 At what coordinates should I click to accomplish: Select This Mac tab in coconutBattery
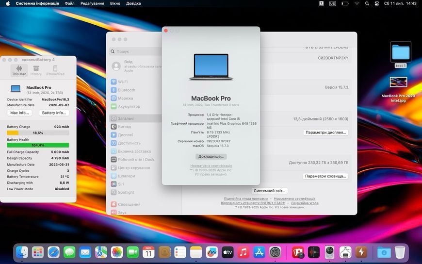[19, 70]
